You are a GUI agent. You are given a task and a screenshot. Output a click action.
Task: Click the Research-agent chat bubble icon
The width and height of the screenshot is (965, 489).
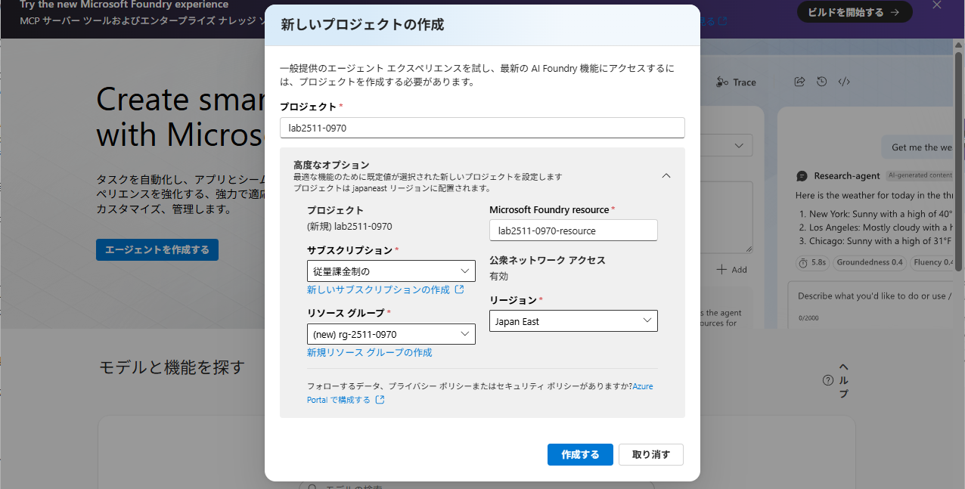tap(802, 175)
